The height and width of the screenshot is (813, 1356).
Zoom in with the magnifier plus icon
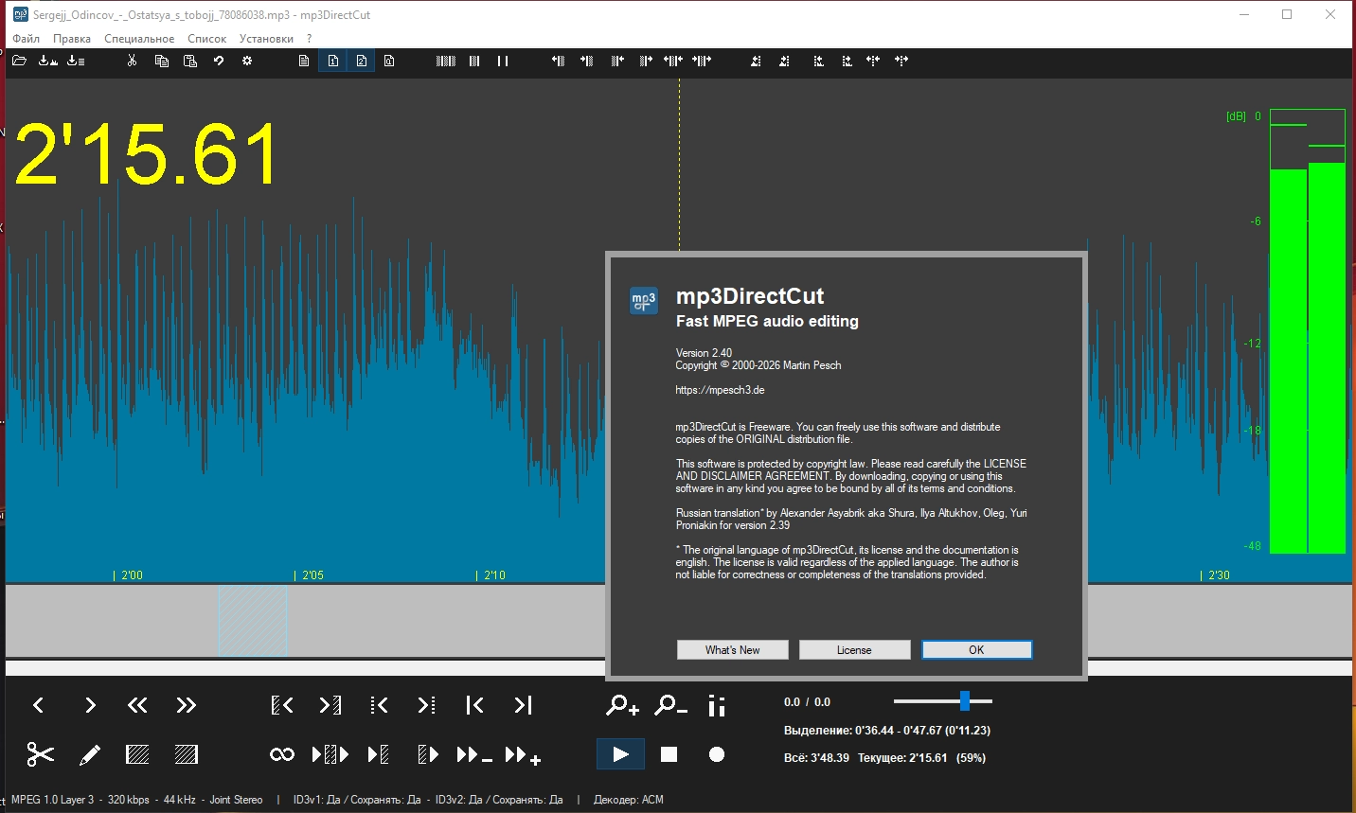coord(622,705)
